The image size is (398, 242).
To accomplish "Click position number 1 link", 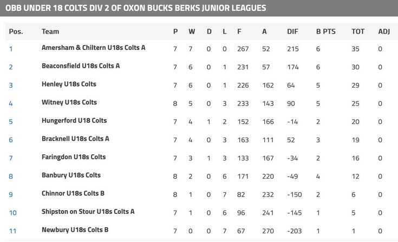I will (11, 49).
